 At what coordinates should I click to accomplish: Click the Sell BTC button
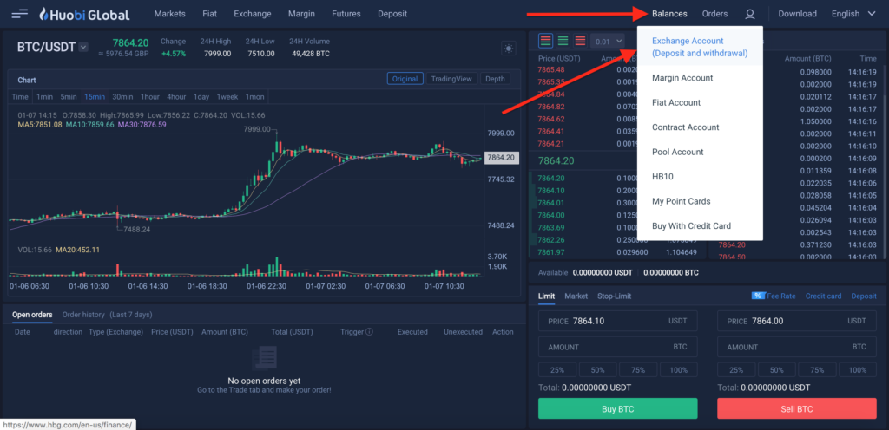(x=797, y=408)
